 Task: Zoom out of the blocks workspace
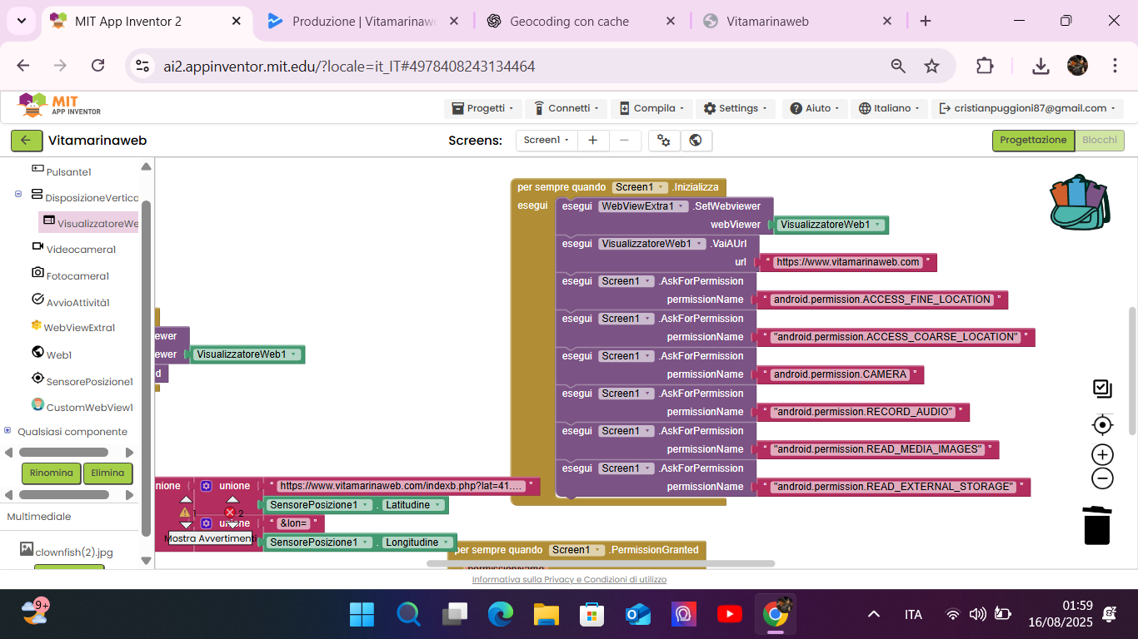1102,478
